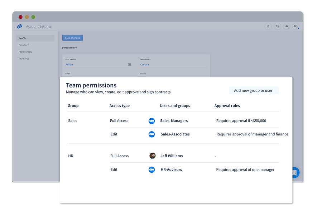Viewport: 322px width, 215px height.
Task: Click the striped app logo beside Account Settings
Action: tap(19, 26)
